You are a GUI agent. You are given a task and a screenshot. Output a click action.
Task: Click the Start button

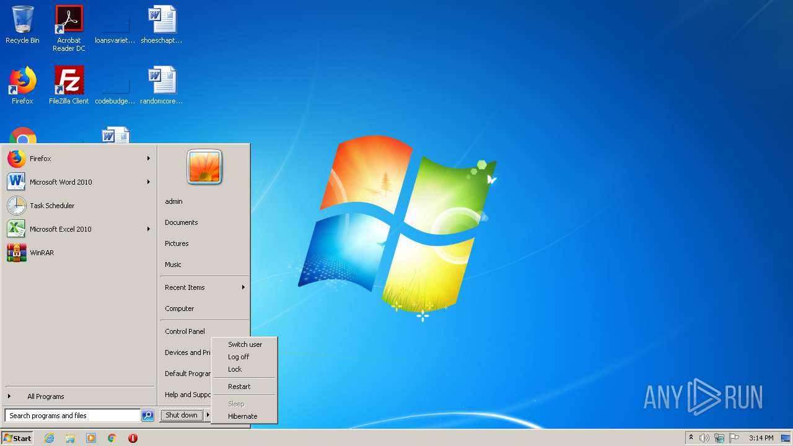pos(17,438)
